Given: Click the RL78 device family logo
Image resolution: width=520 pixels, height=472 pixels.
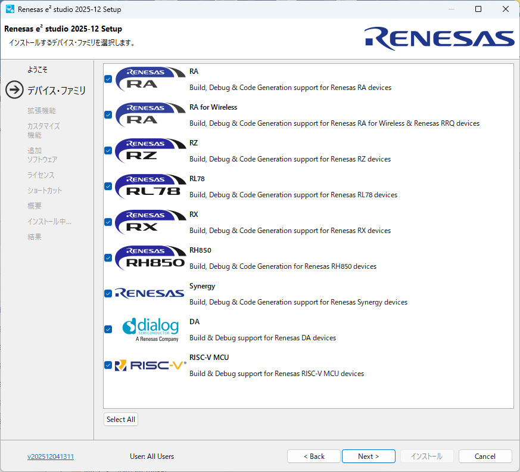Looking at the screenshot, I should pos(150,186).
